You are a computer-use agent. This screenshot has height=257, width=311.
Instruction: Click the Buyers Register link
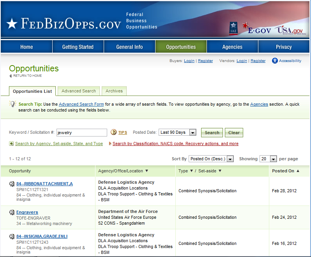coord(205,61)
